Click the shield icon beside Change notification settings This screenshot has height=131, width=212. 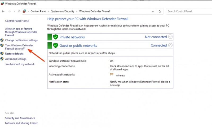2,40
